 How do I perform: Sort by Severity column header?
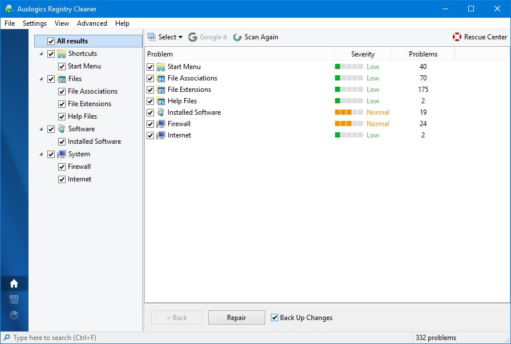363,54
